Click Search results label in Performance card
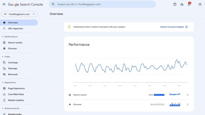The image size is (205, 115). point(80,95)
